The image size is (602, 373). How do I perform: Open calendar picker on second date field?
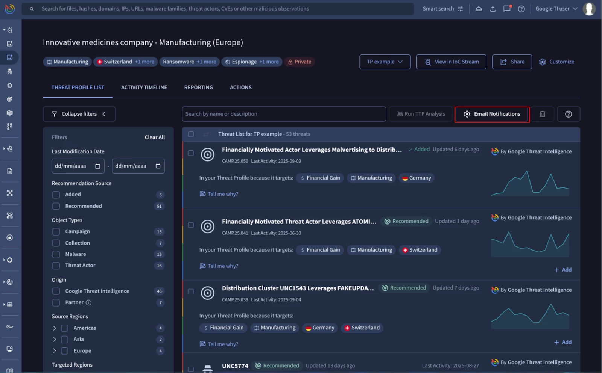(x=158, y=166)
